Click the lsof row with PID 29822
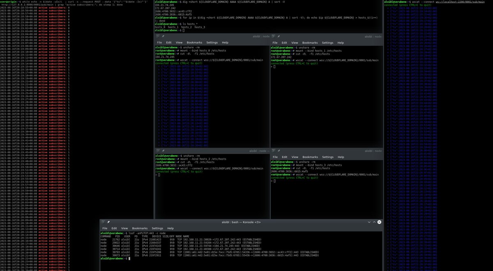 pyautogui.click(x=180, y=242)
